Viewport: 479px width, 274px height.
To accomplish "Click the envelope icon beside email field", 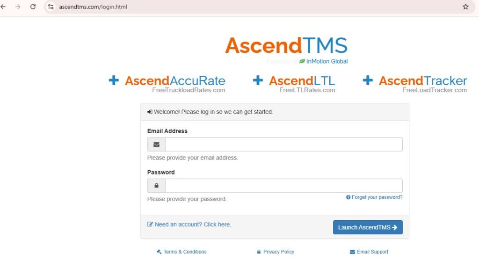I will (x=156, y=144).
